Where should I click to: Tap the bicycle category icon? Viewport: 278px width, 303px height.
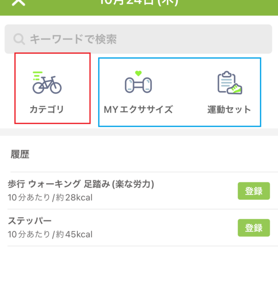47,83
